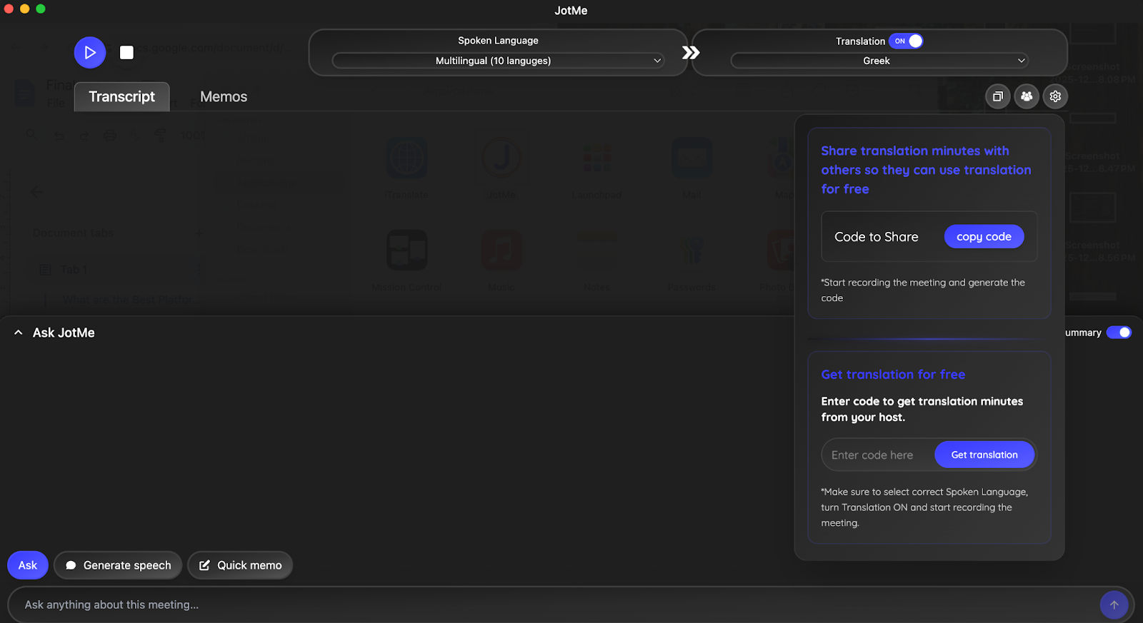
Task: Click the Generate speech button
Action: 119,565
